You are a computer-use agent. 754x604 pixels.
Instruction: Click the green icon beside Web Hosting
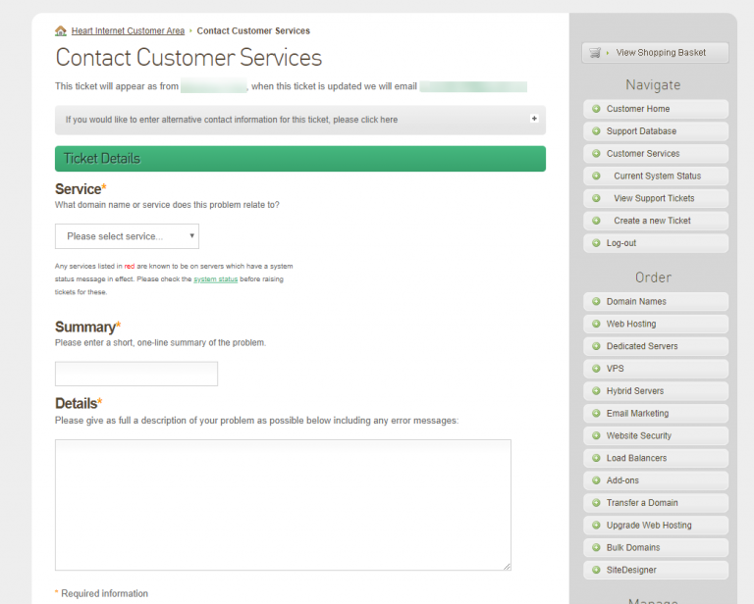click(596, 324)
